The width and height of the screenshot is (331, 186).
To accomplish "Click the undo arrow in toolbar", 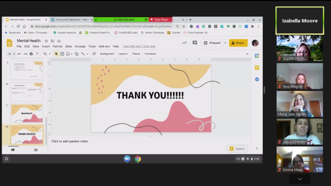I will click(19, 54).
